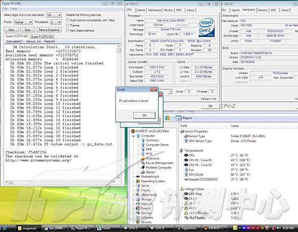The width and height of the screenshot is (298, 232).
Task: Open Help(H) menu in Super PI
Action: [49, 41]
